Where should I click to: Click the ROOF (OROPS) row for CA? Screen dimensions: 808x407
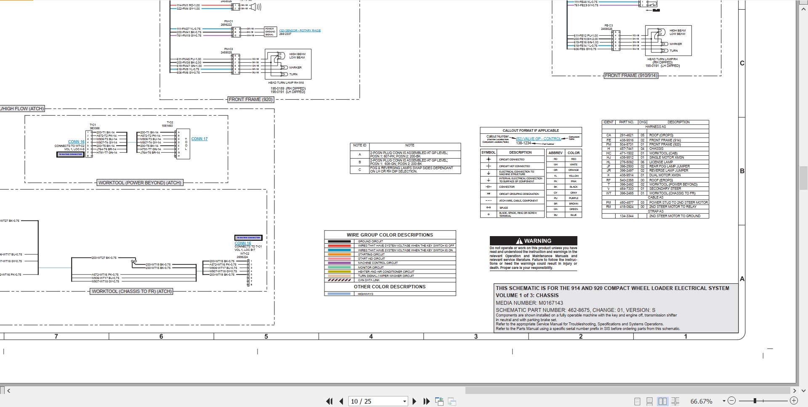point(655,136)
